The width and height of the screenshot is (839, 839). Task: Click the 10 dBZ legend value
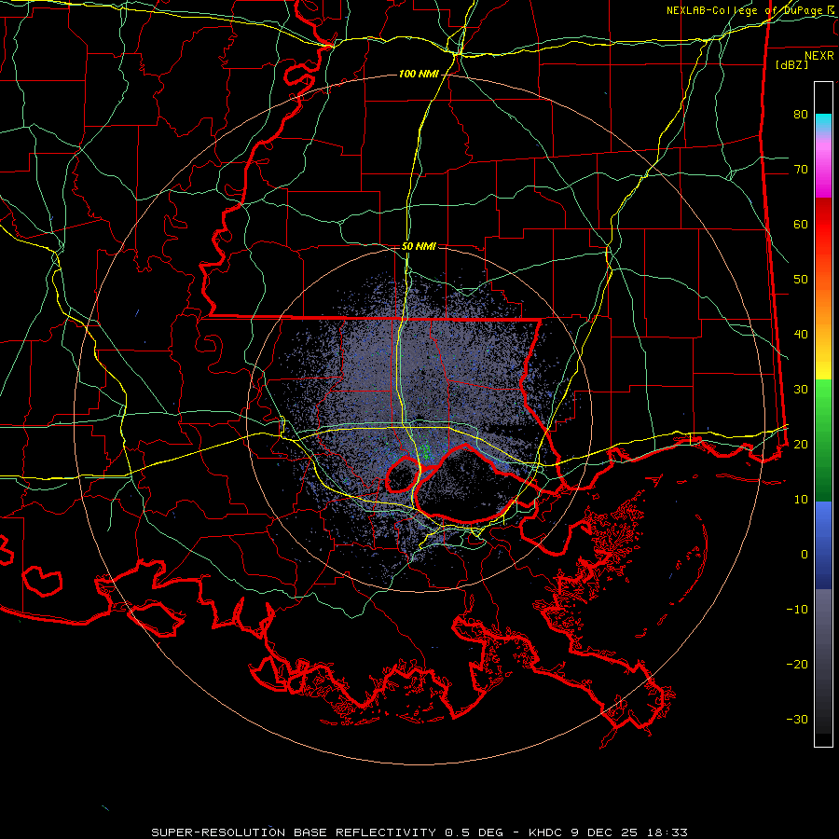click(x=801, y=500)
